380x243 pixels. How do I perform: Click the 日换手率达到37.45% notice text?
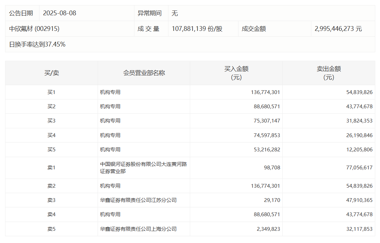pos(37,44)
